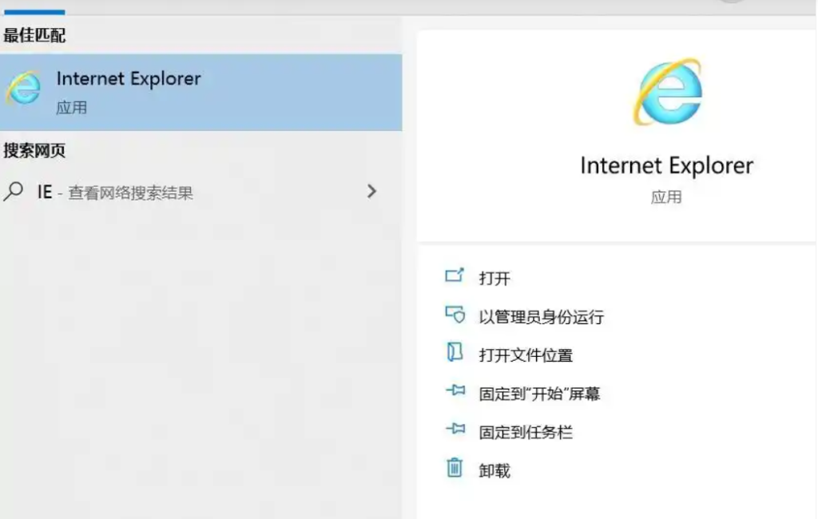Click the trash can uninstall icon
818x519 pixels.
coord(455,467)
